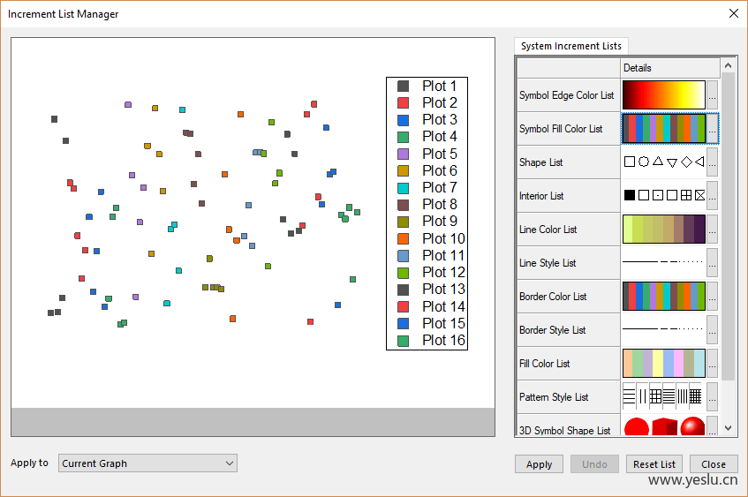Viewport: 748px width, 497px height.
Task: Open the Apply to dropdown
Action: [x=147, y=463]
